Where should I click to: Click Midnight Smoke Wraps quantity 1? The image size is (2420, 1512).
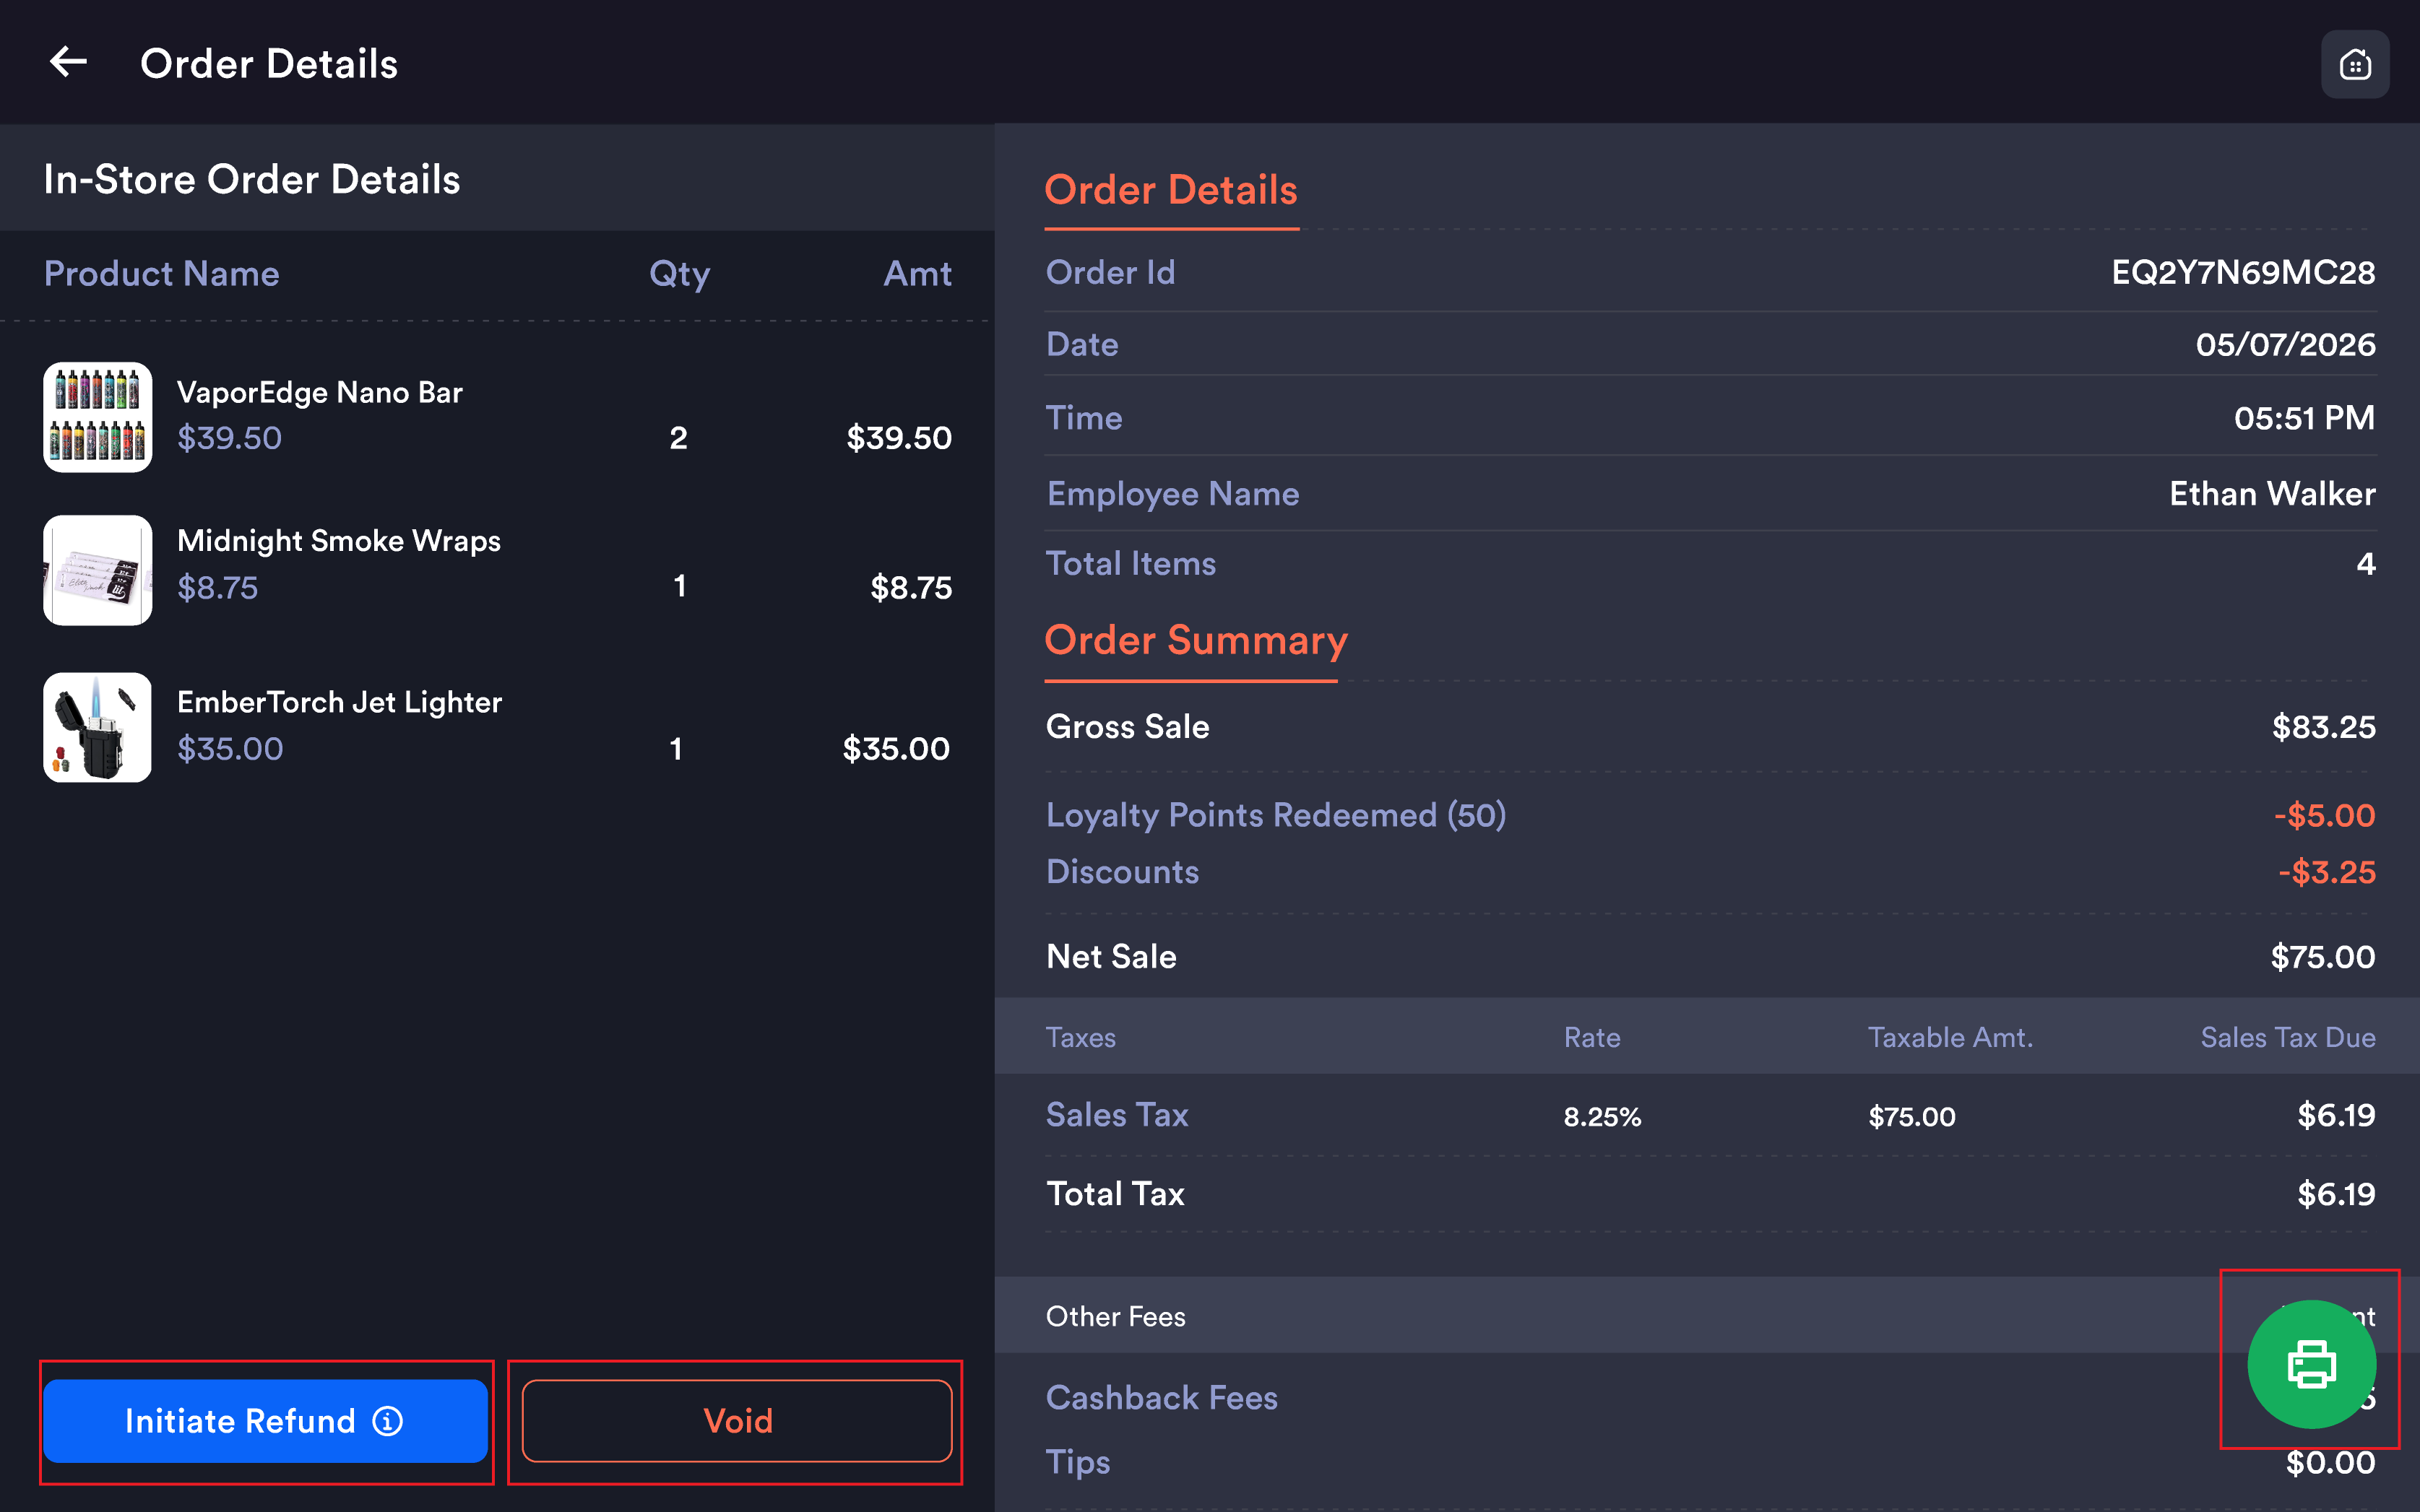click(x=680, y=586)
